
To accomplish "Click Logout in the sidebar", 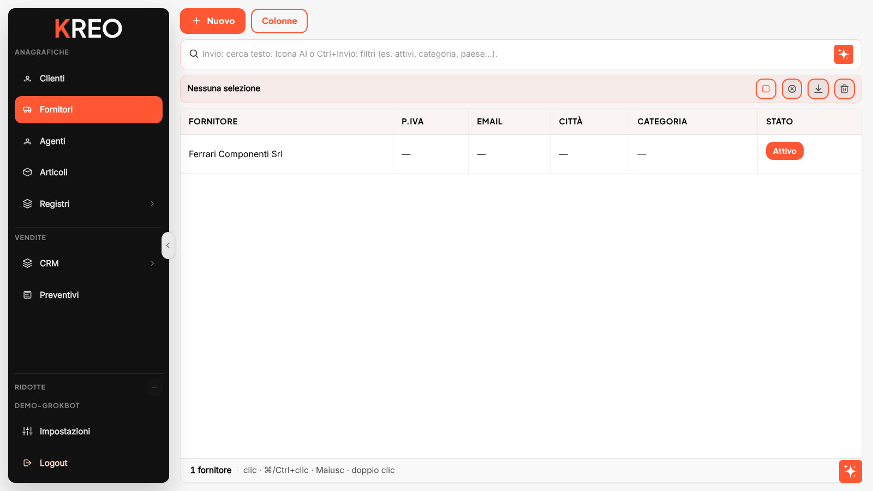I will tap(88, 463).
